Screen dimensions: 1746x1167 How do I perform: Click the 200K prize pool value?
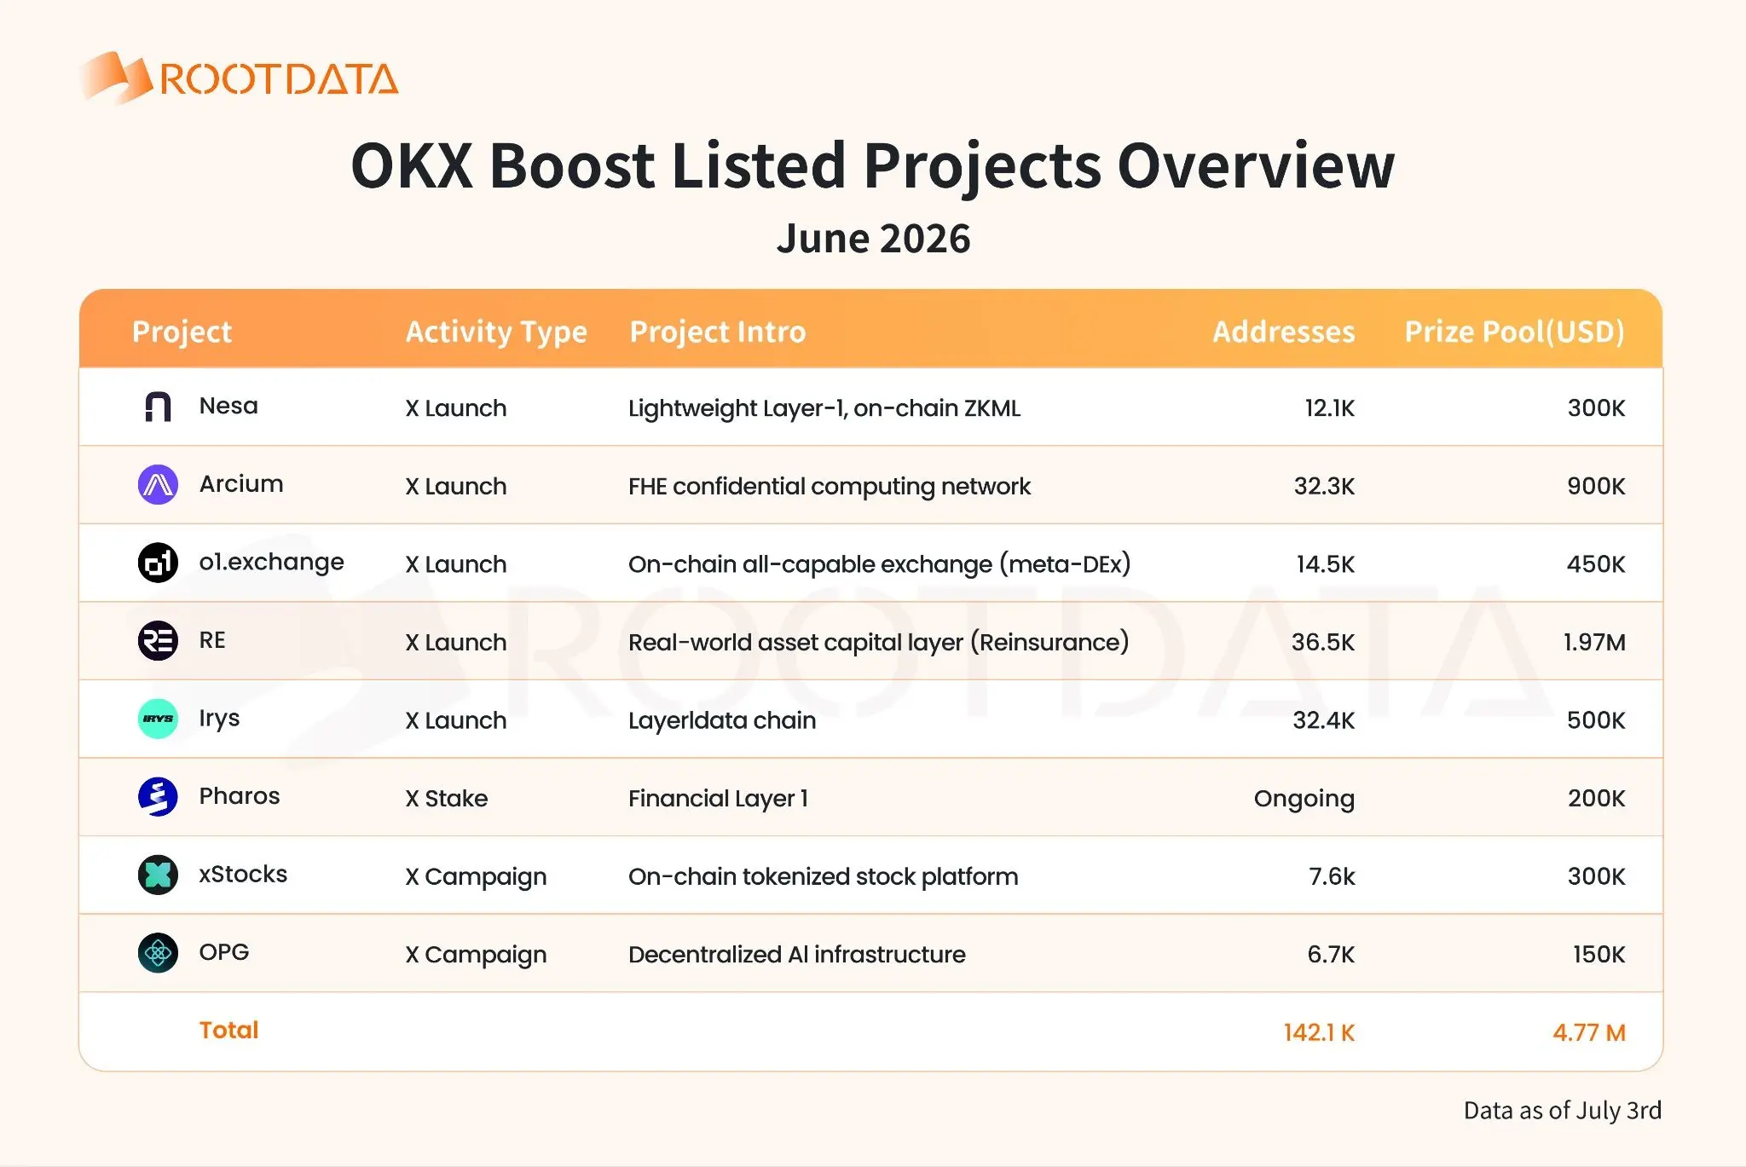[1597, 799]
